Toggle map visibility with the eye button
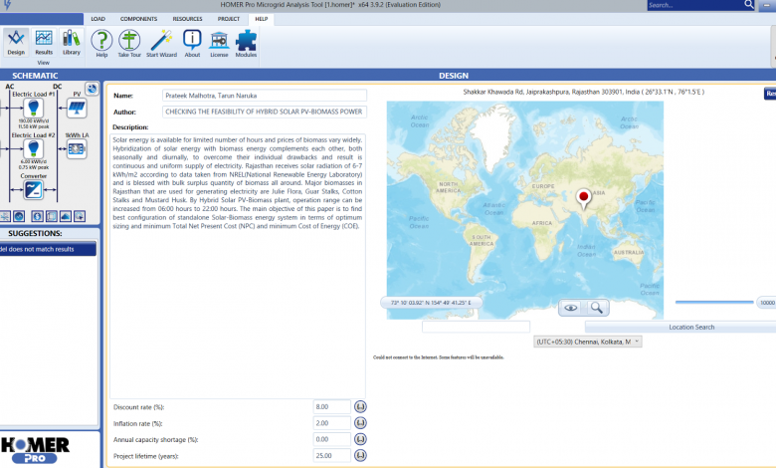This screenshot has width=776, height=468. click(571, 308)
